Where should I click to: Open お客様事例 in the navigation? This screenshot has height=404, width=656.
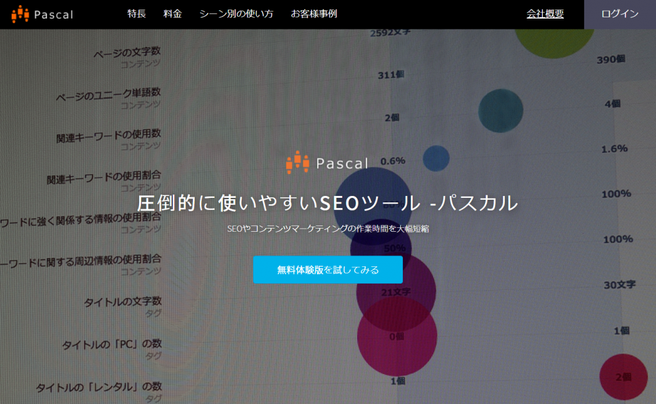pyautogui.click(x=314, y=14)
